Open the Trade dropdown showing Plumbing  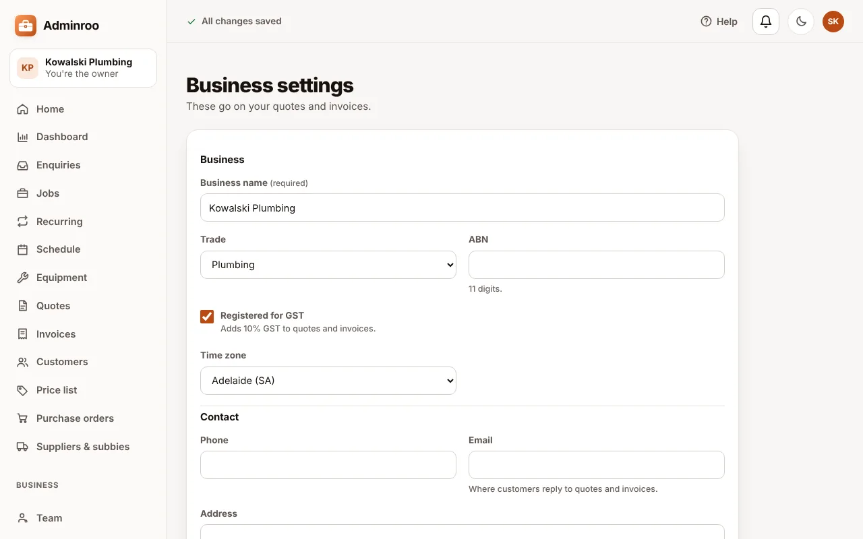click(x=328, y=265)
